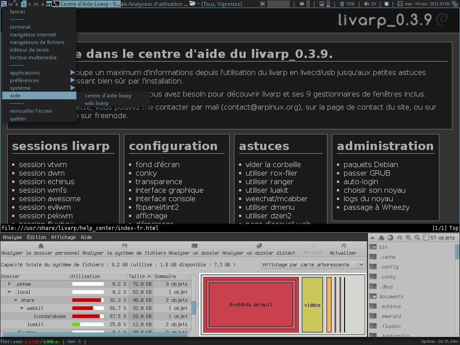
Task: Sort by the Dossier column header
Action: click(x=35, y=276)
